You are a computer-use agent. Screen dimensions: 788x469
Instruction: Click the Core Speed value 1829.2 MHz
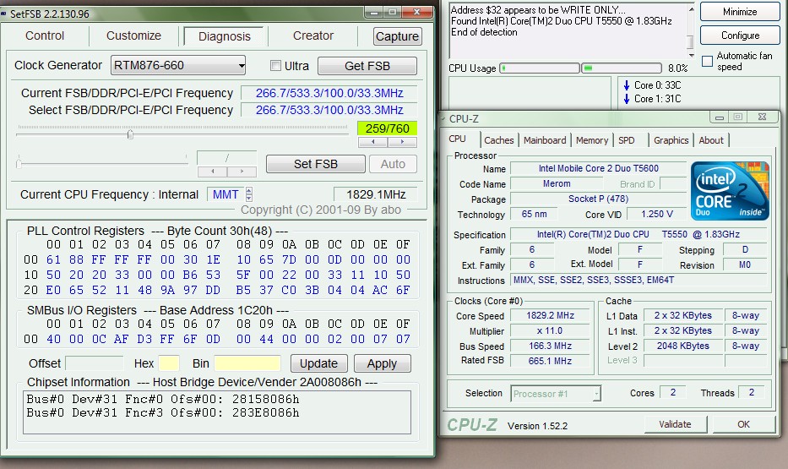551,315
